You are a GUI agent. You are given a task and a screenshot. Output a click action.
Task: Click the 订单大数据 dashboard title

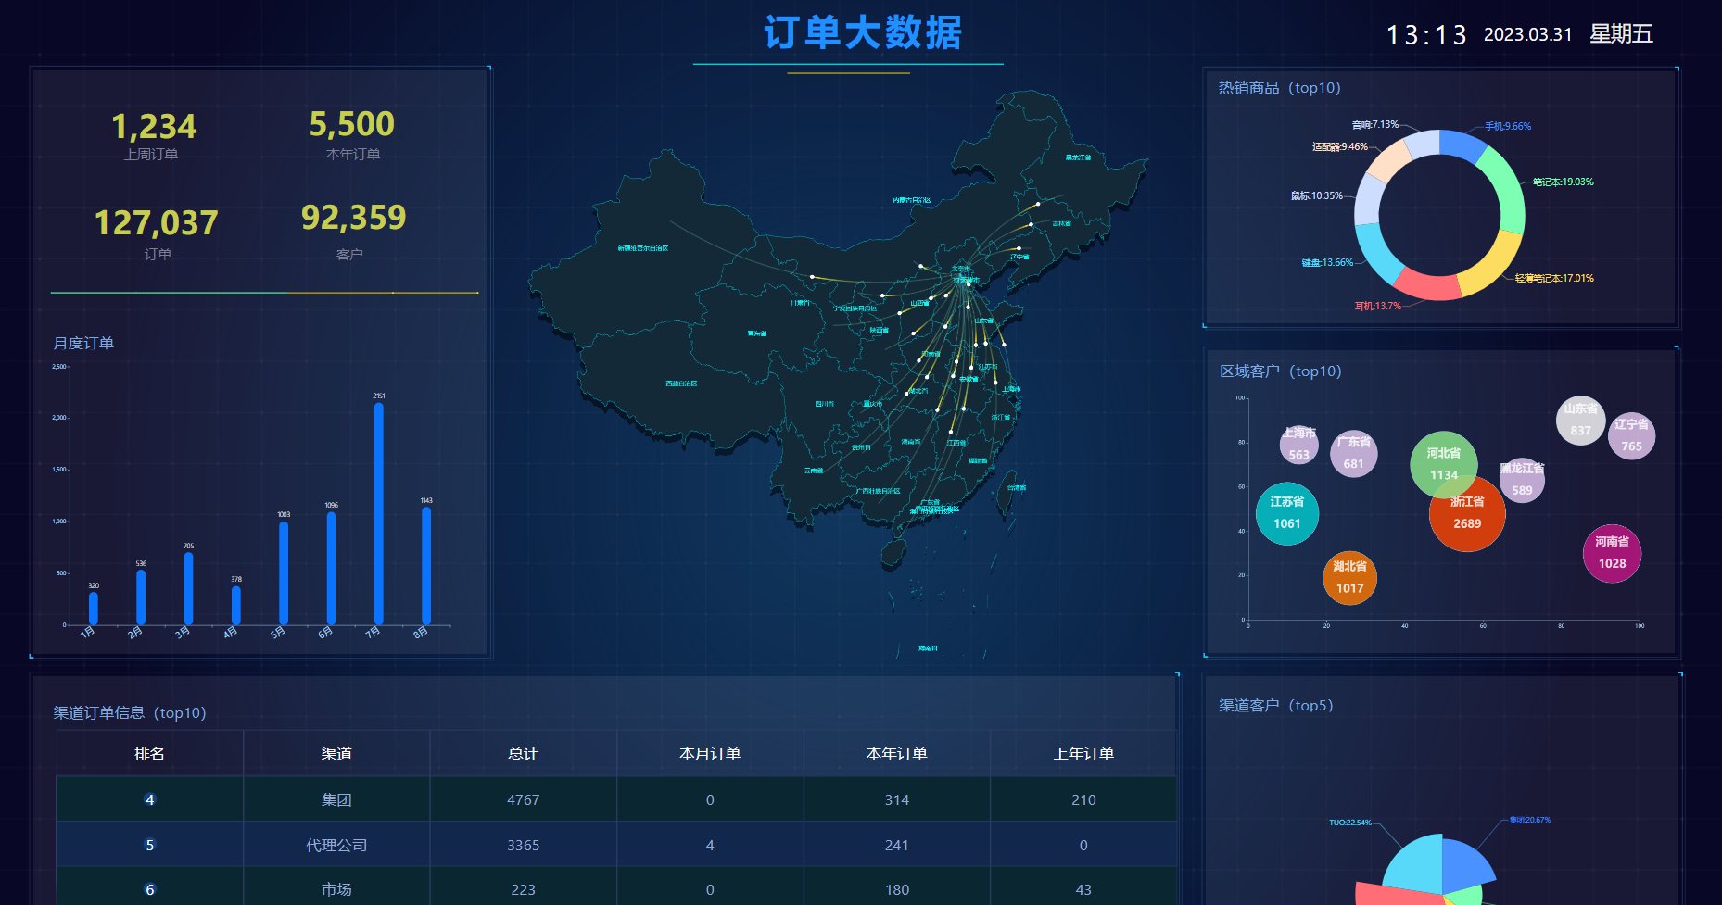point(863,33)
